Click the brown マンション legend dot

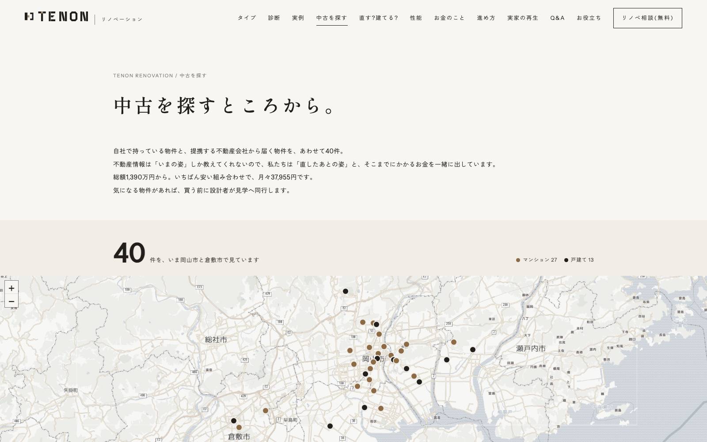[x=518, y=260]
